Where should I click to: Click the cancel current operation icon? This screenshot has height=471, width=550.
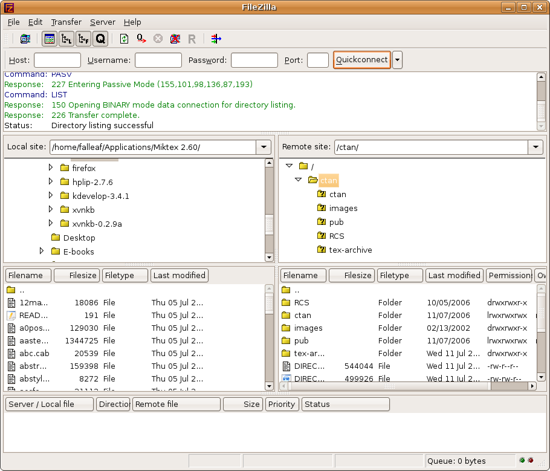[158, 39]
